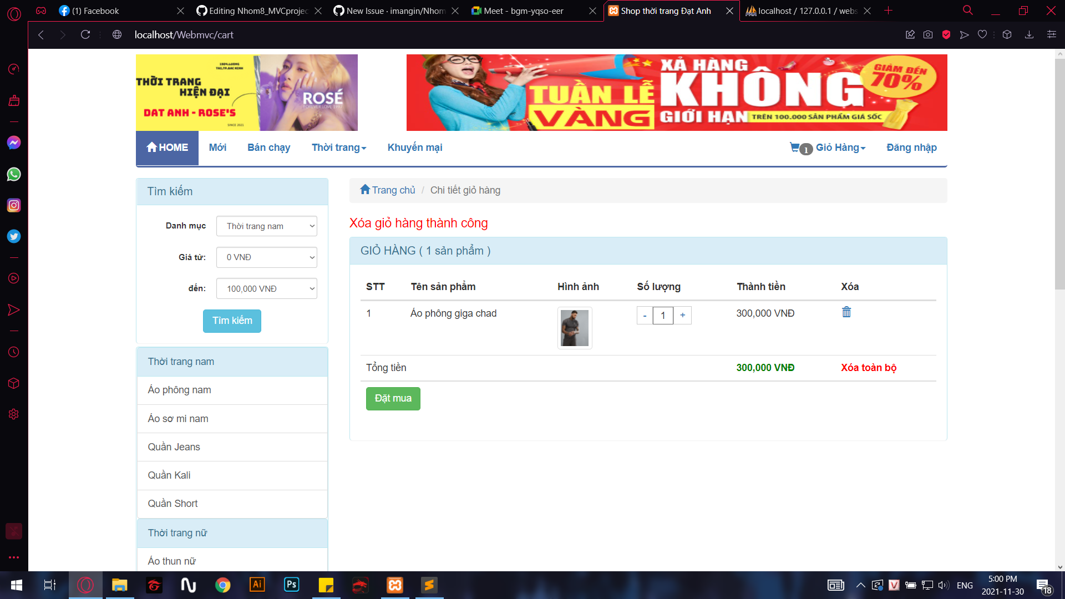
Task: Open Chrome from the taskbar
Action: 222,585
